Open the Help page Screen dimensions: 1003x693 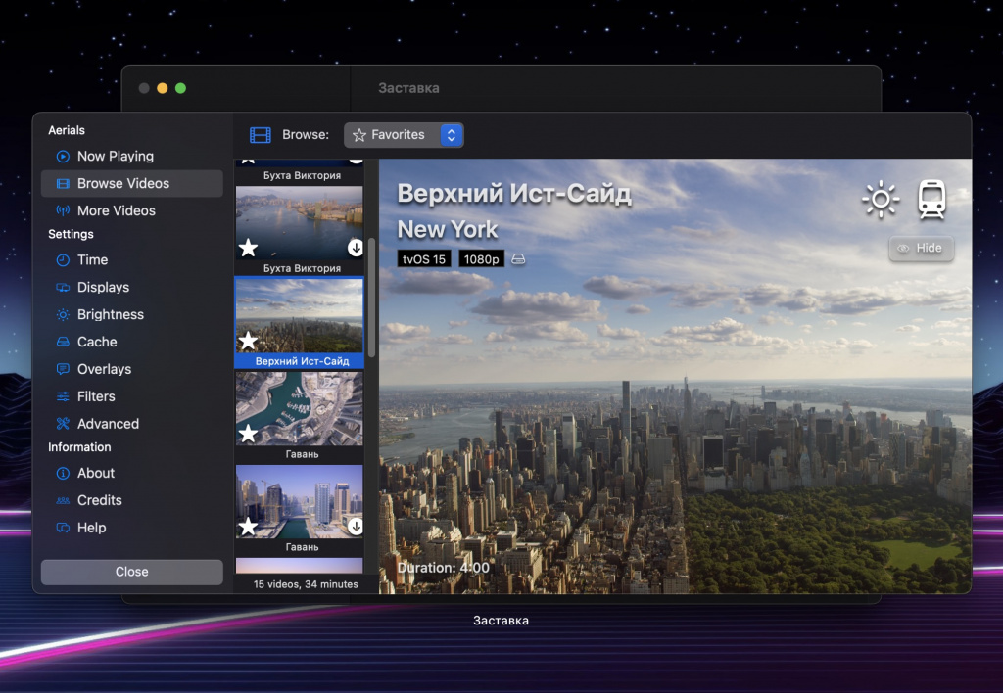131,528
